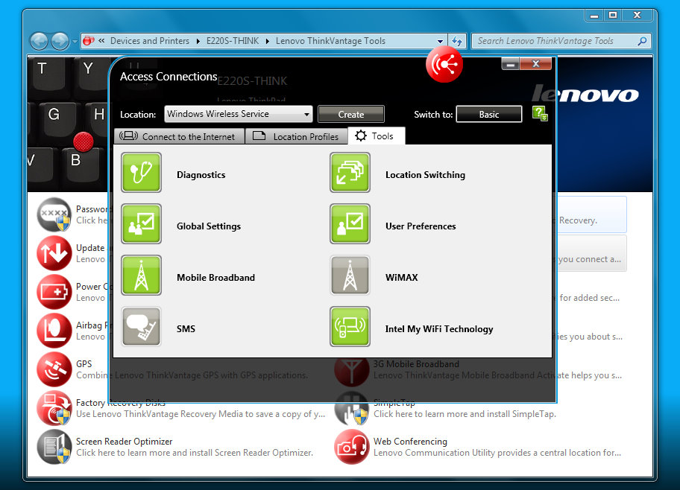Screen dimensions: 680x490
Task: Open the Password Vault icon in ThinkVantage Tools
Action: click(x=54, y=214)
